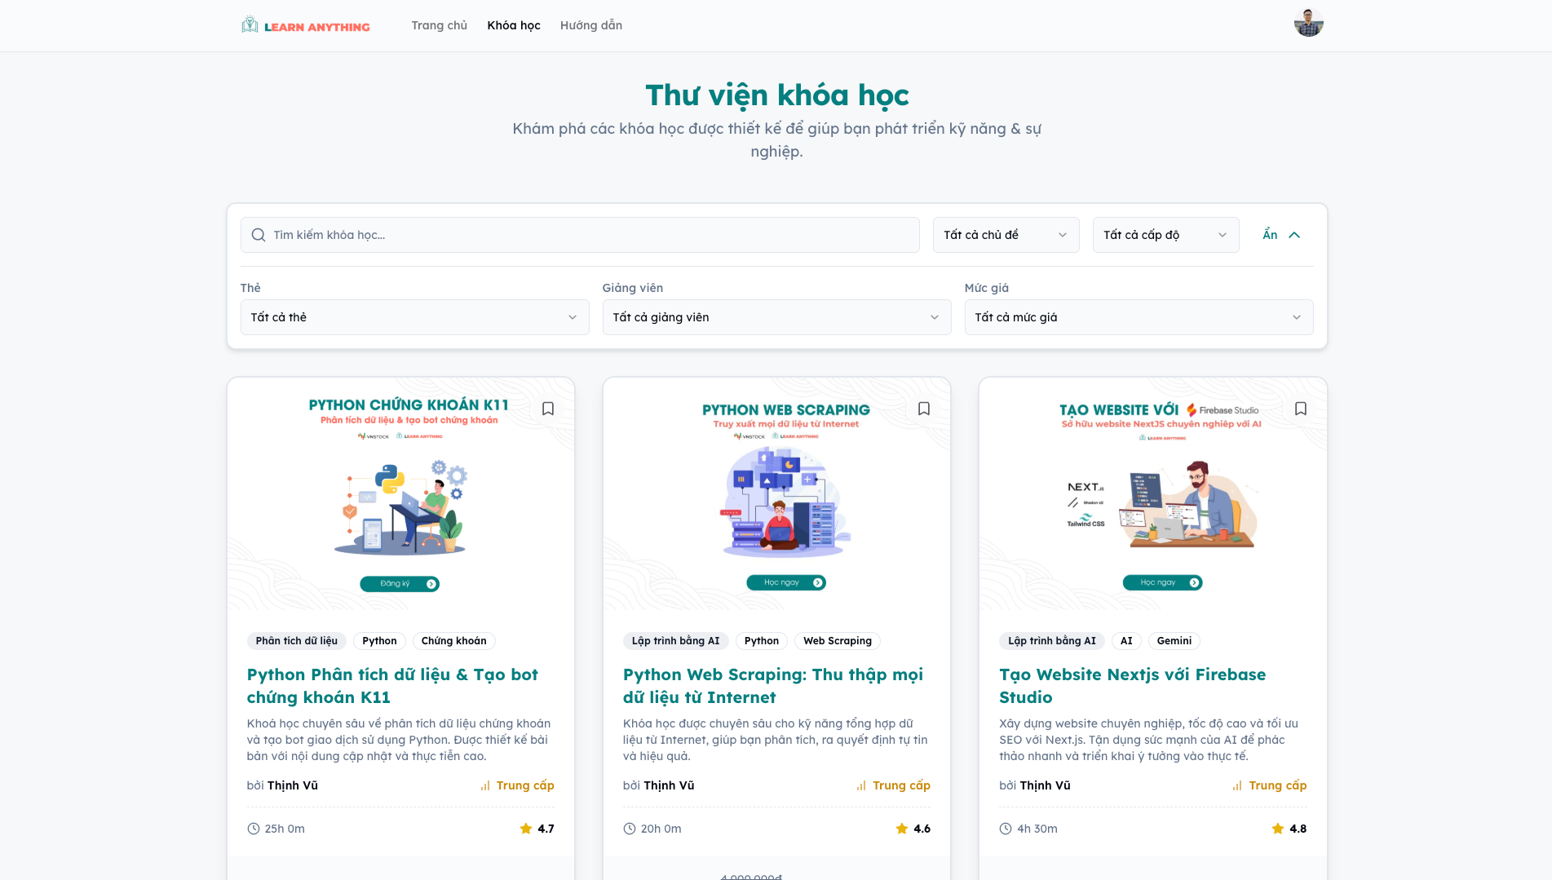Image resolution: width=1552 pixels, height=880 pixels.
Task: Click the search magnifier icon
Action: tap(259, 235)
